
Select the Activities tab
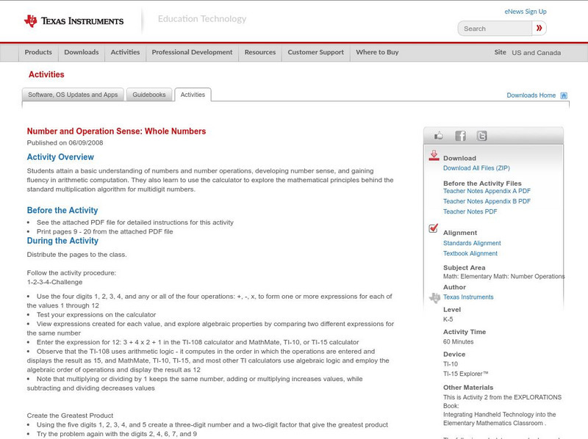(x=193, y=95)
